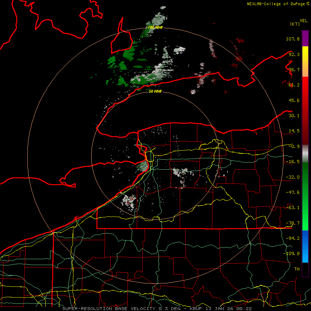This screenshot has width=311, height=311.
Task: Click the -0.9 velocity scale value
Action: point(294,147)
